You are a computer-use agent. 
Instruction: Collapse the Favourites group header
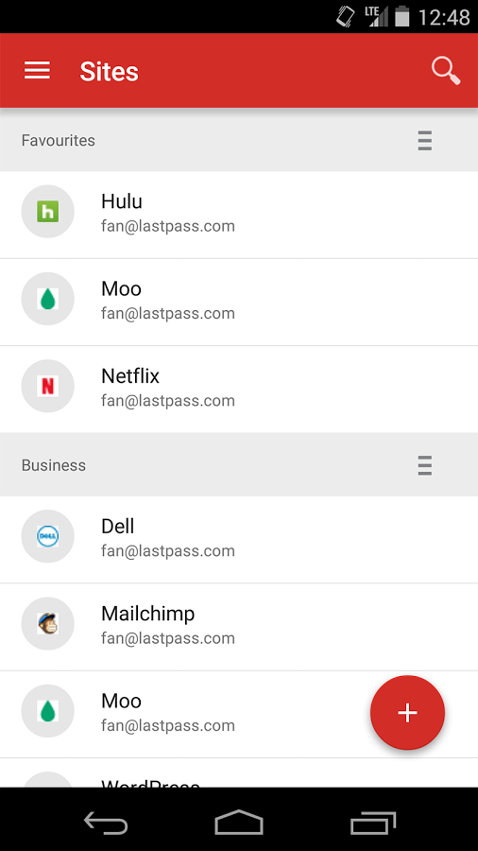pos(239,141)
